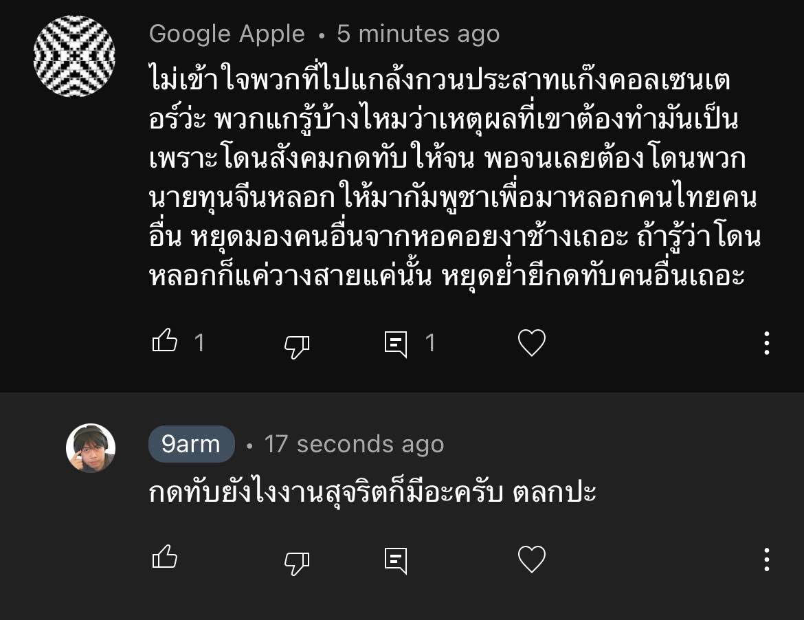Open the 9arm channel name badge
This screenshot has width=804, height=620.
pos(191,444)
